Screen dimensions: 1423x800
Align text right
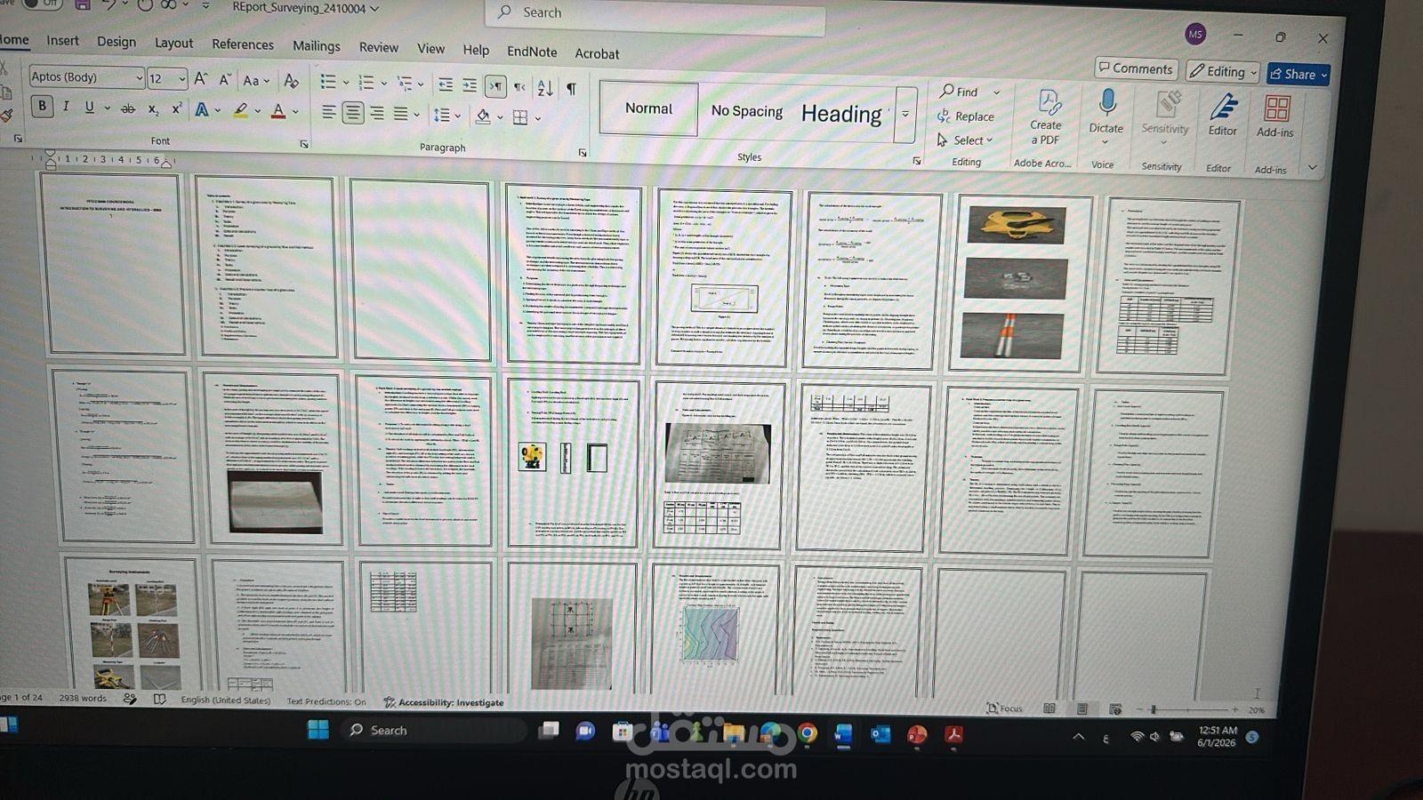coord(377,113)
